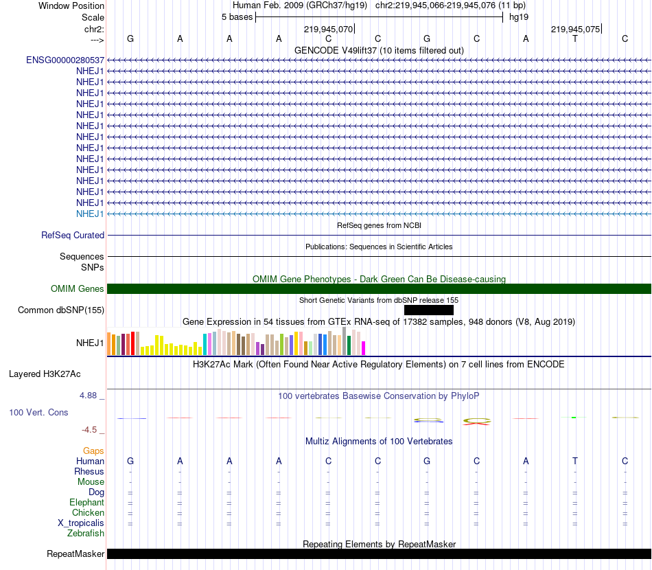Viewport: 652px width, 570px height.
Task: Open the ENSG00000280537 gene label
Action: (65, 60)
